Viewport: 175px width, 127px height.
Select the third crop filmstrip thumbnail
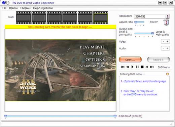(54, 17)
